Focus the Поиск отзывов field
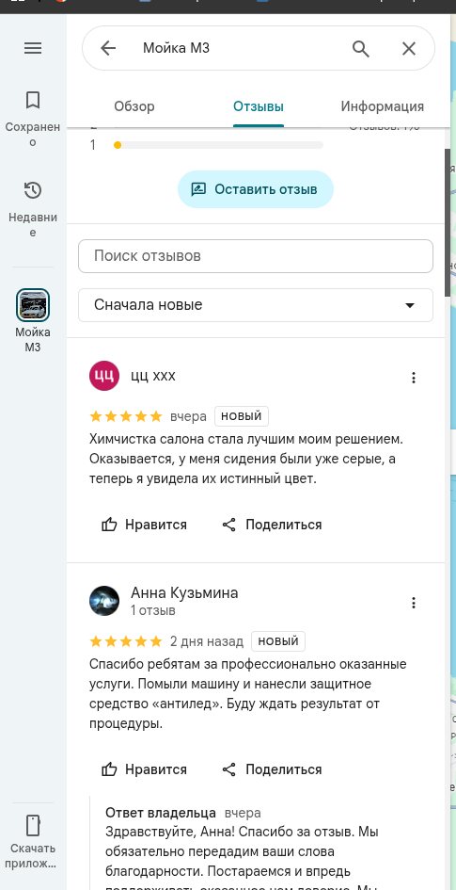This screenshot has height=890, width=456. coord(256,256)
